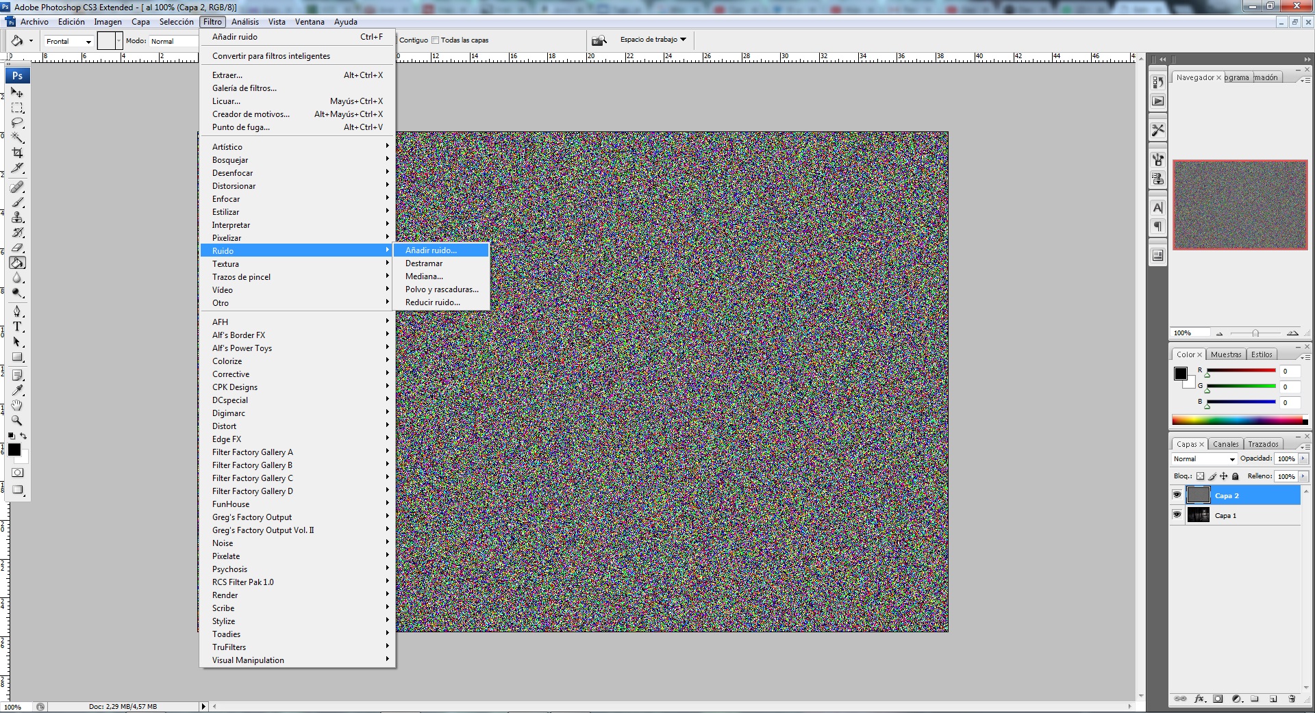Pick the Clone Stamp tool
Viewport: 1315px width, 713px height.
click(x=18, y=218)
